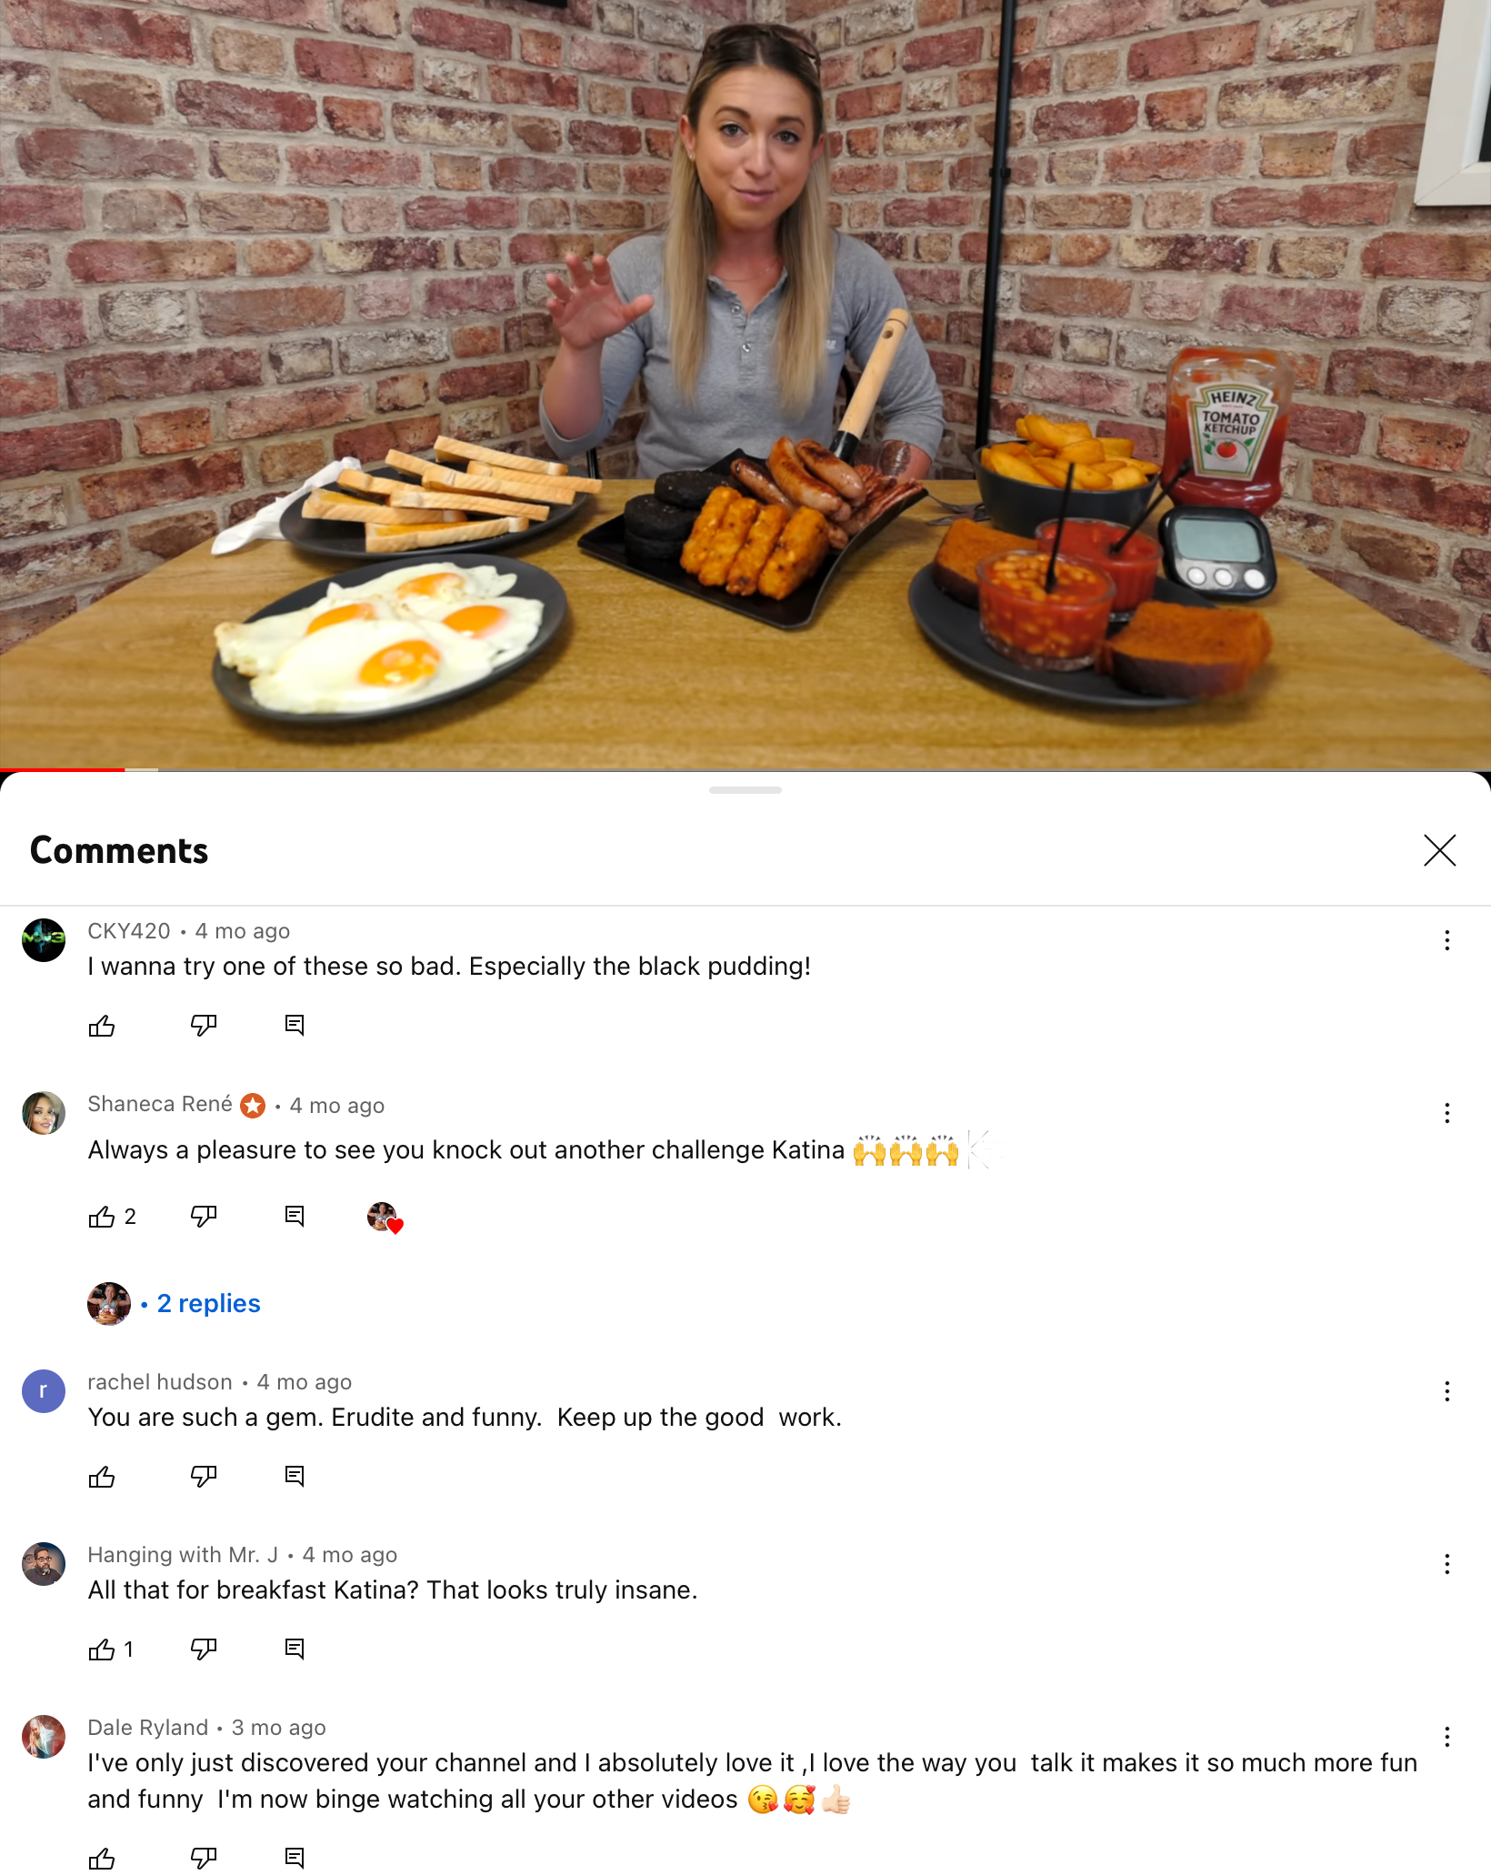Like Hanging with Mr. J's comment
This screenshot has width=1491, height=1875.
click(x=102, y=1649)
